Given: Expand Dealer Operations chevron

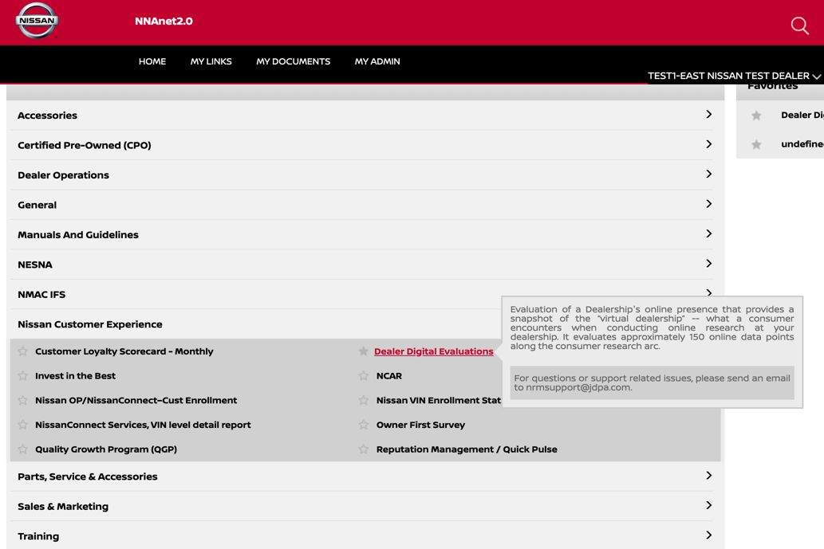Looking at the screenshot, I should click(x=709, y=175).
